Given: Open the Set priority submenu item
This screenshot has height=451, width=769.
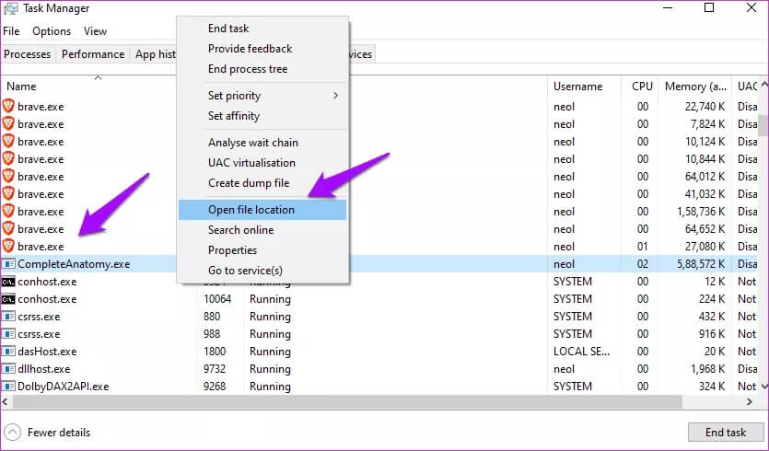Looking at the screenshot, I should [262, 96].
